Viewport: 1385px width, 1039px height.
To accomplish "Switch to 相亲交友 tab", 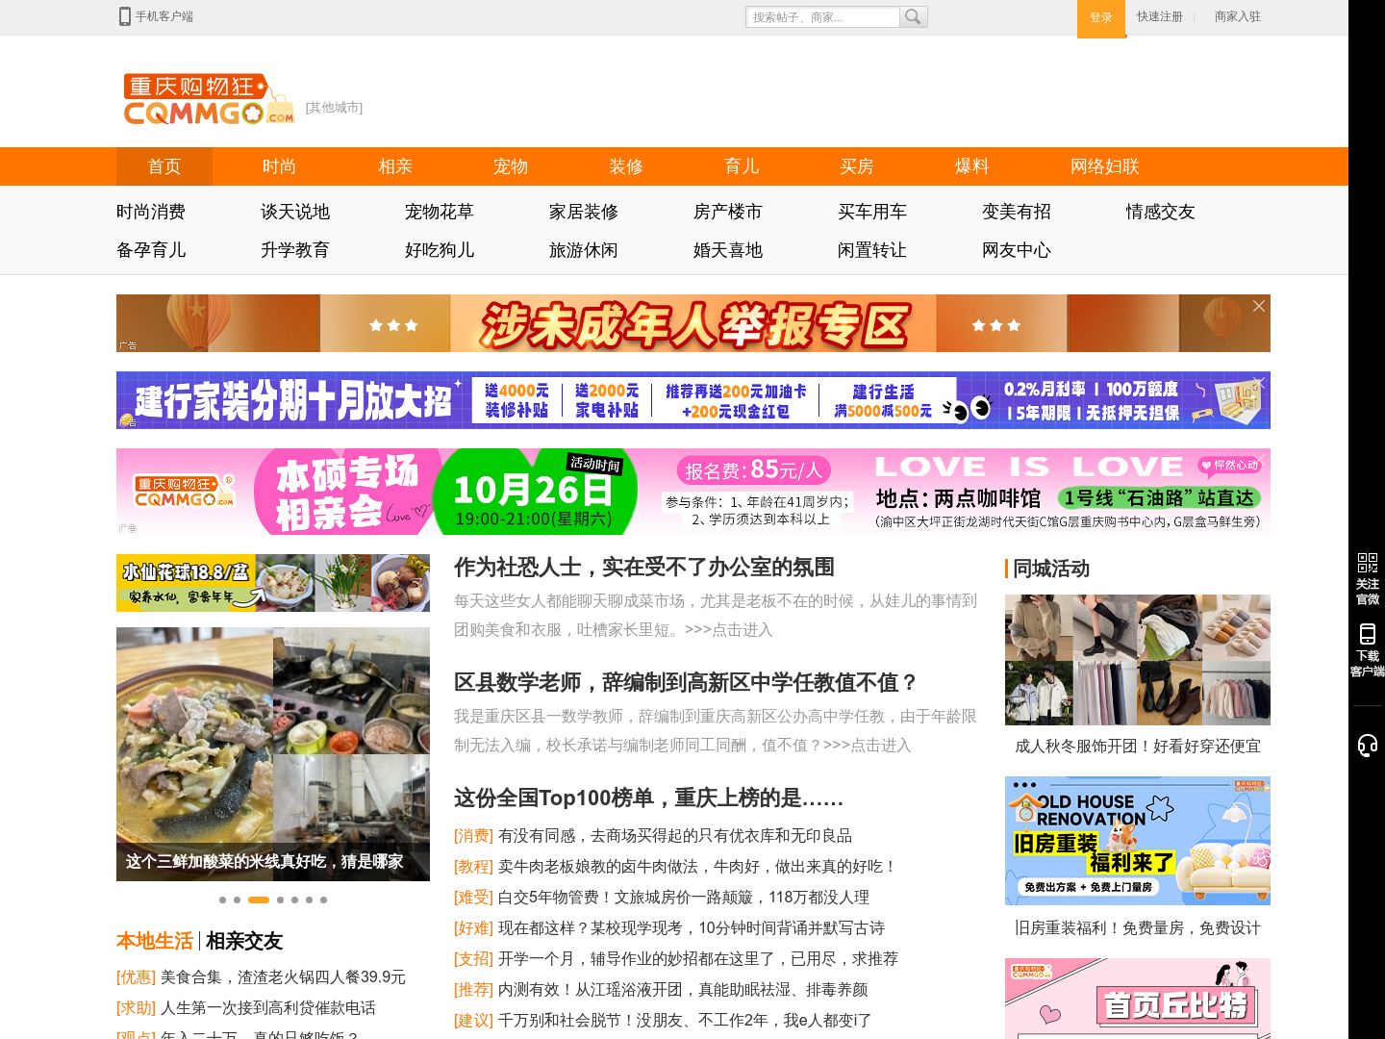I will tap(244, 941).
